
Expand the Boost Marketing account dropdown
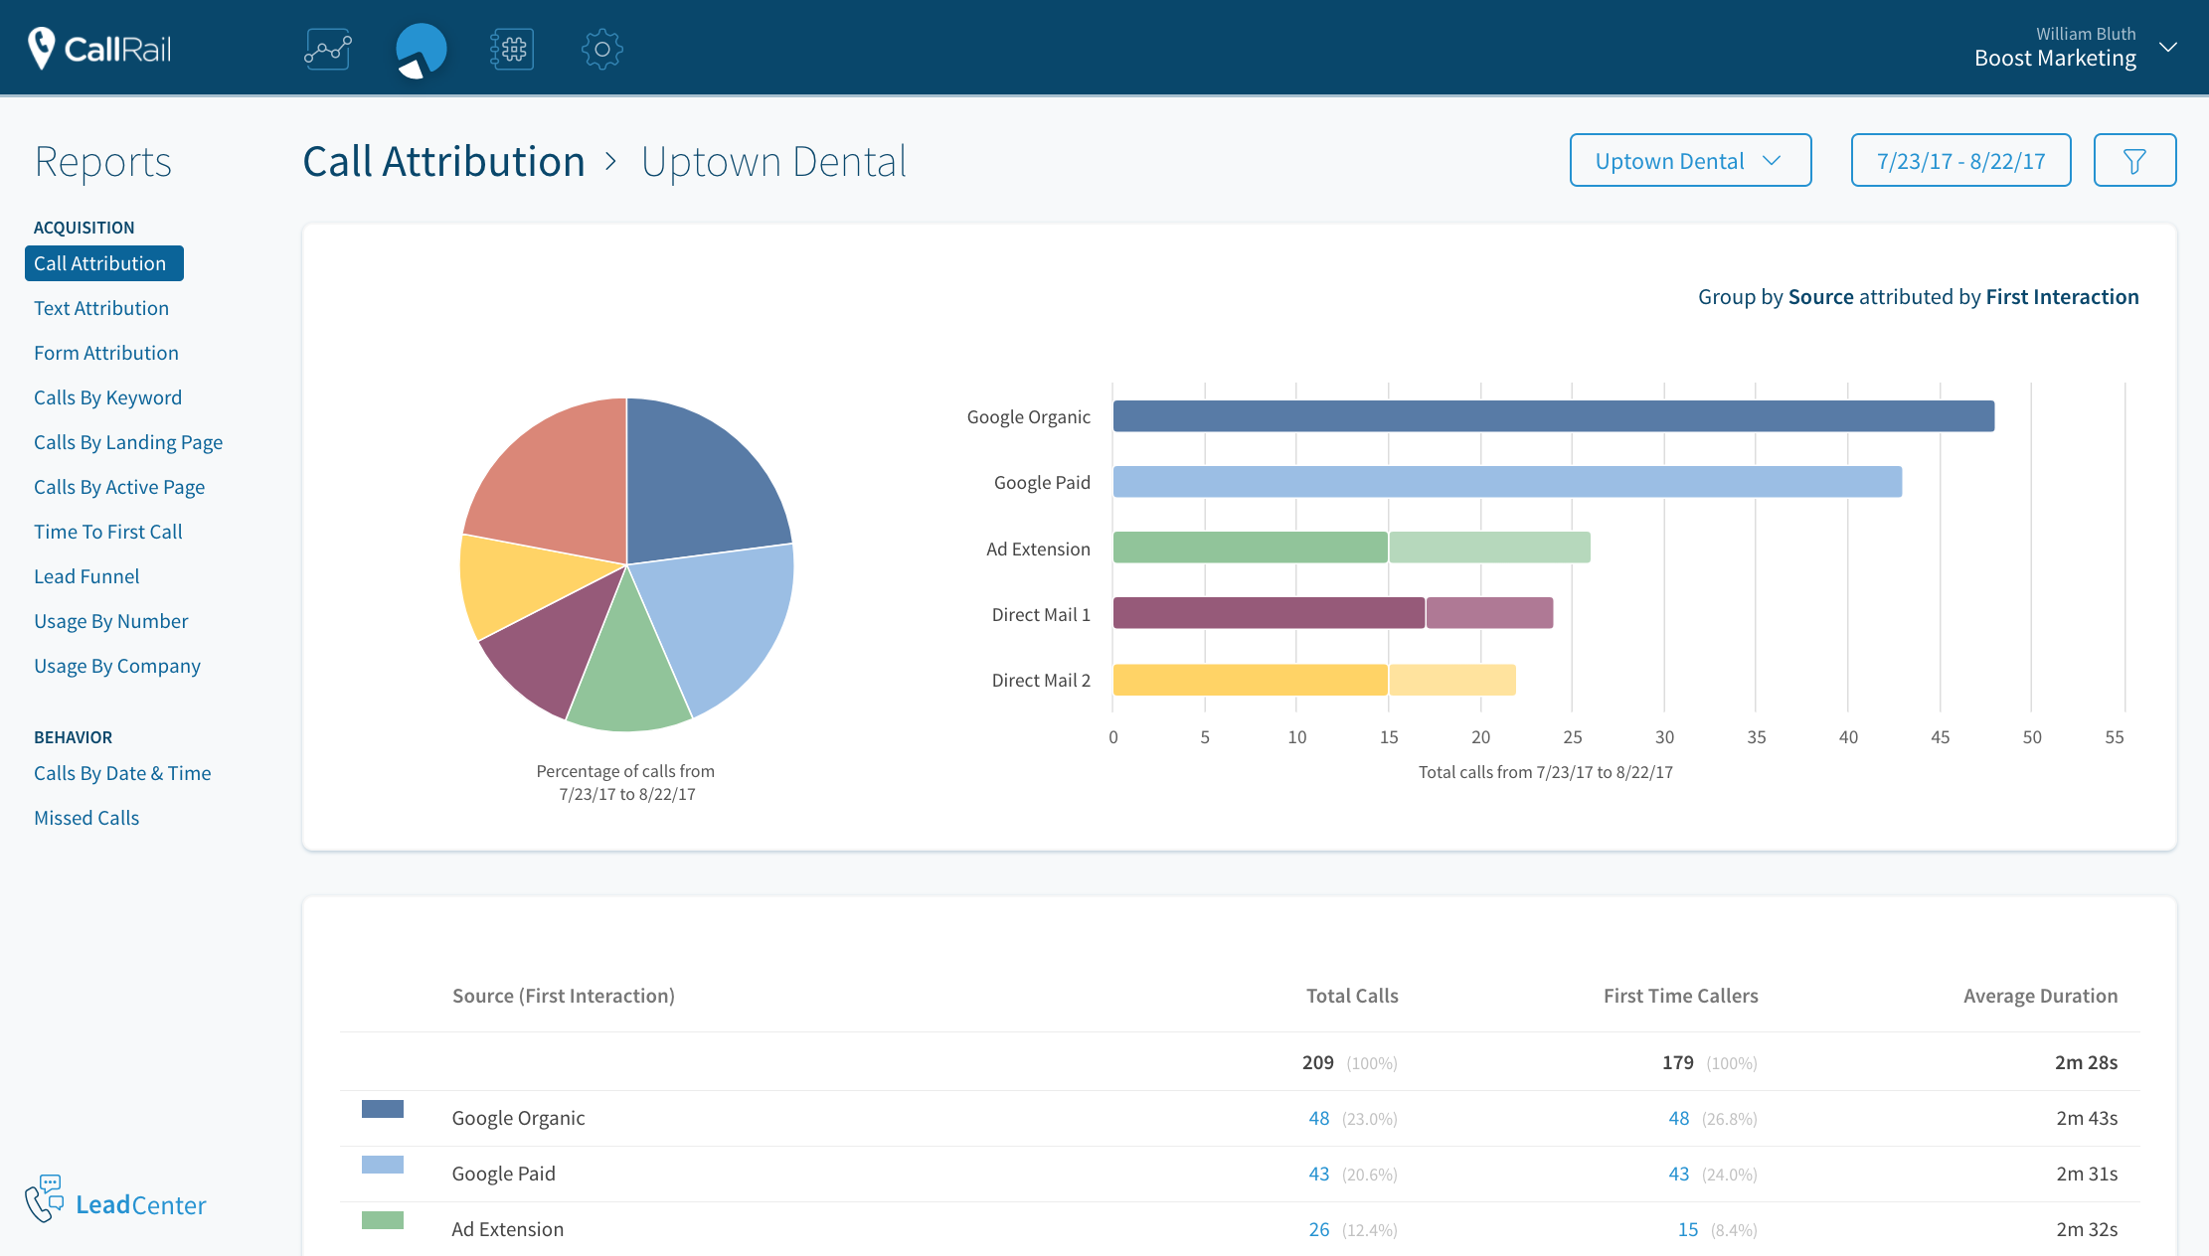point(2168,48)
